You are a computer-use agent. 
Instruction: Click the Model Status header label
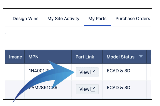[120, 57]
